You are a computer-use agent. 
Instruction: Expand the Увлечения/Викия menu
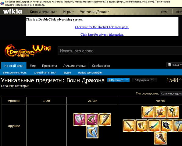[95, 12]
